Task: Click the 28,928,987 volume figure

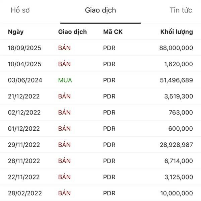Action: coord(176,145)
